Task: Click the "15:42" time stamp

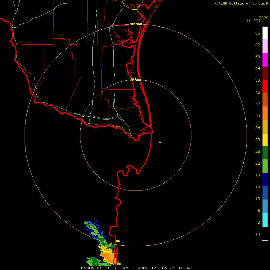Action: [185, 268]
